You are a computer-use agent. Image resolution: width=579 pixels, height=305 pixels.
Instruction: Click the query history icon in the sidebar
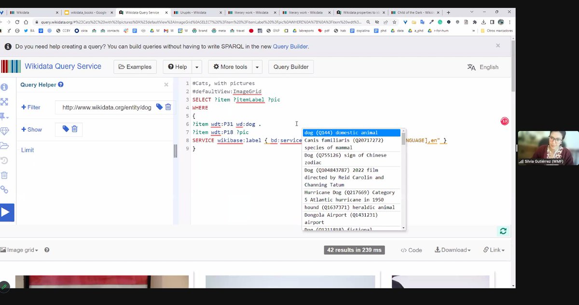(4, 161)
